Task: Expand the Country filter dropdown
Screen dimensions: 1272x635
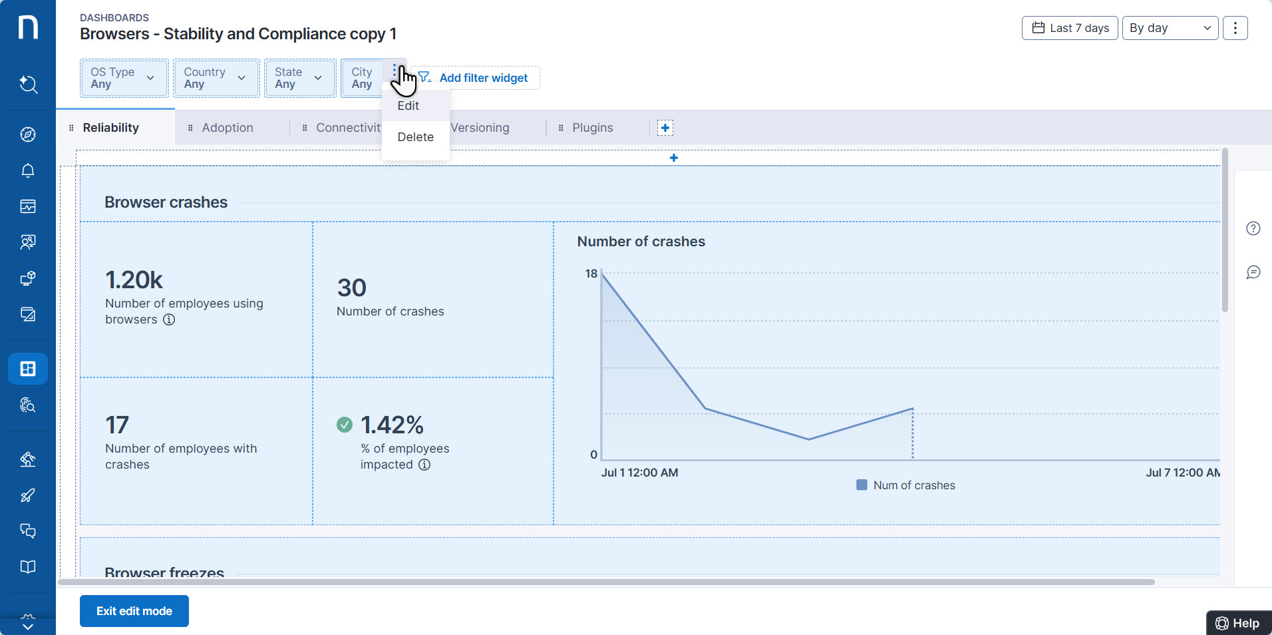Action: (216, 79)
